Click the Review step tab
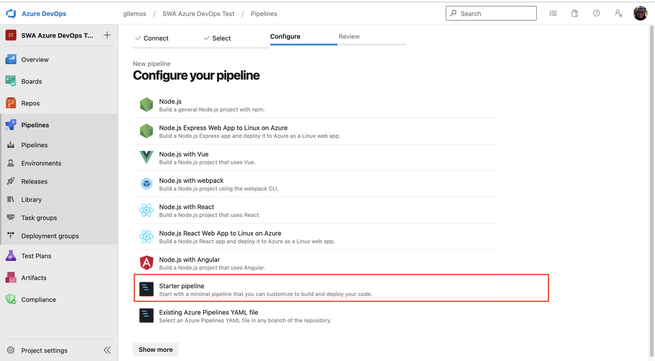Screen dimensions: 655x361 372,37
